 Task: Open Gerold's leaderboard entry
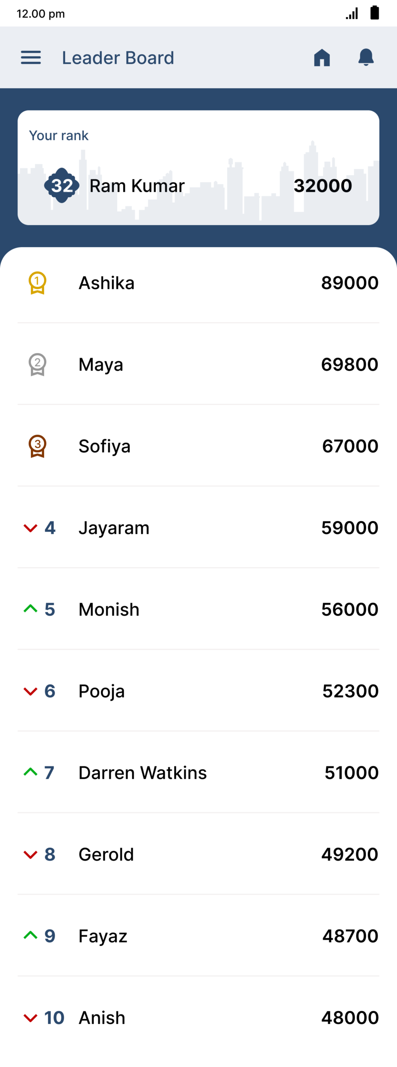(198, 854)
